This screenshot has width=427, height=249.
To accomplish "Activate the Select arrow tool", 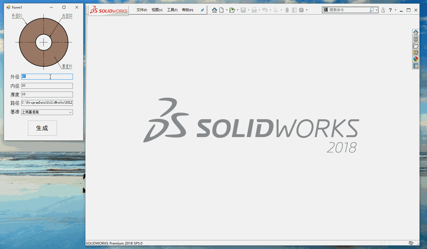I will point(276,10).
